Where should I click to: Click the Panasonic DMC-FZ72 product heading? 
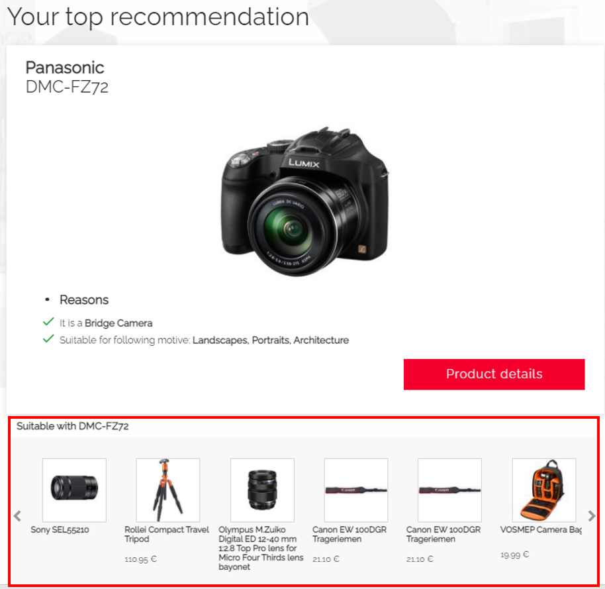pos(67,78)
